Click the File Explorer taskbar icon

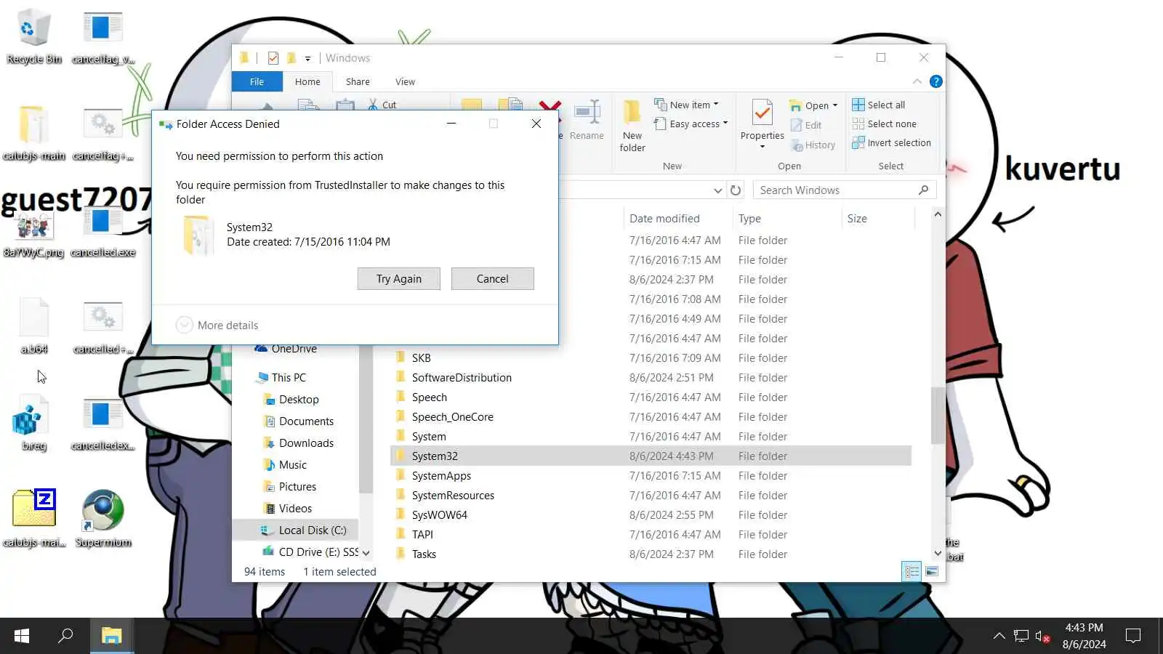click(111, 636)
